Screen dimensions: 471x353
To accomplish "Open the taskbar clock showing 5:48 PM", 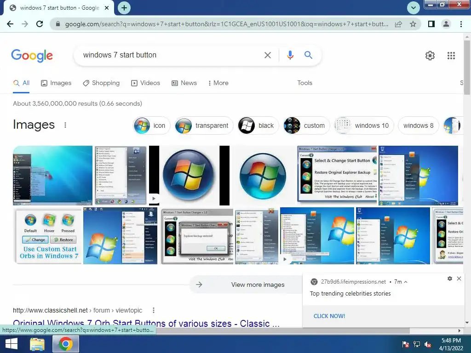I will (451, 344).
